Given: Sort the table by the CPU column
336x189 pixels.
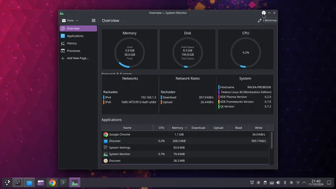Looking at the screenshot, I should (x=162, y=128).
